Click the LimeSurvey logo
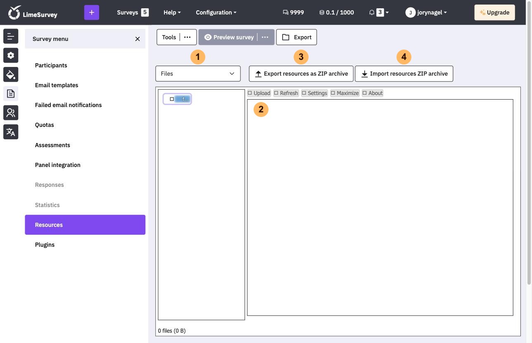The image size is (532, 343). 33,12
